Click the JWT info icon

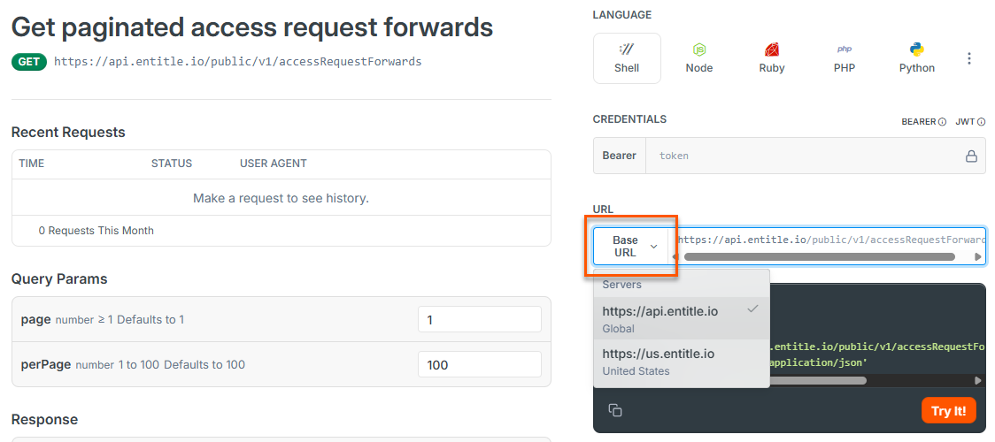981,122
